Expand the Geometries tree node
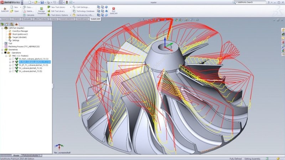 tap(2, 50)
